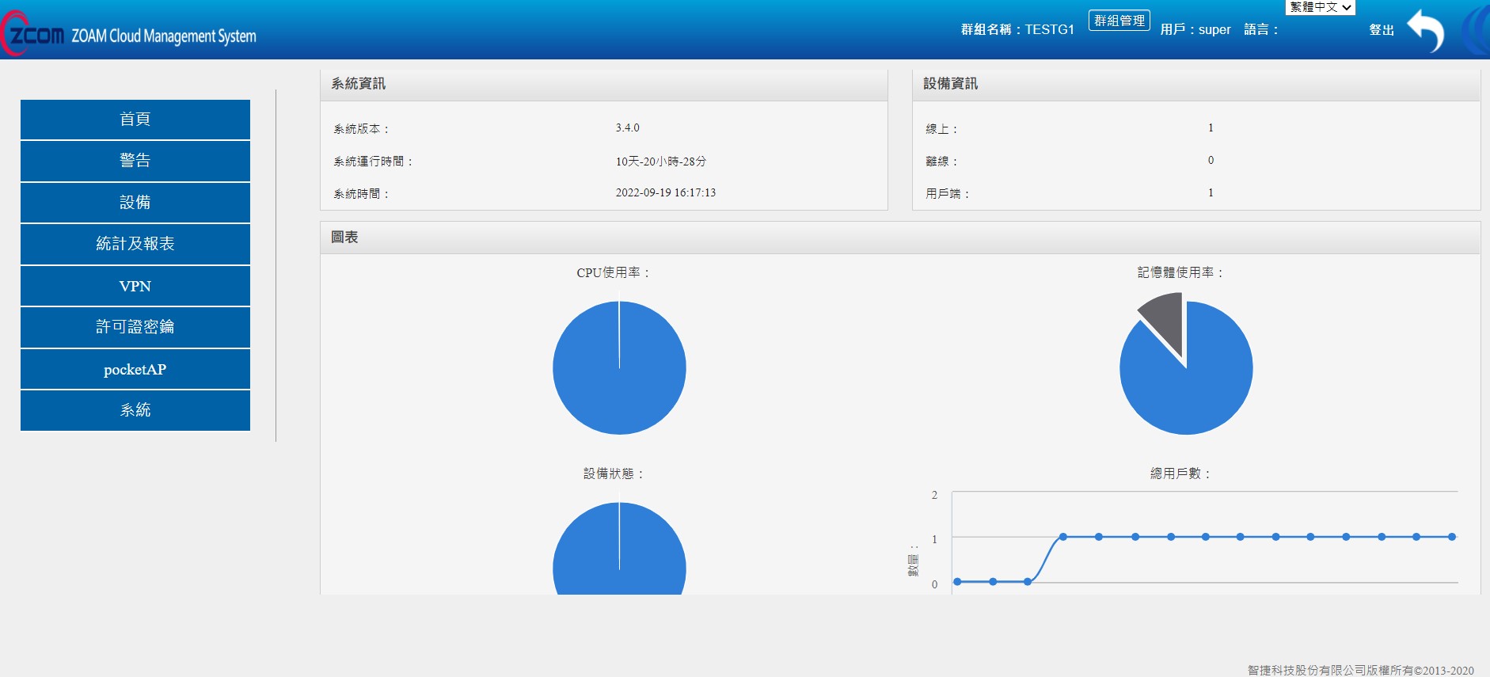1490x677 pixels.
Task: Click the 群組管理 button
Action: coord(1119,21)
